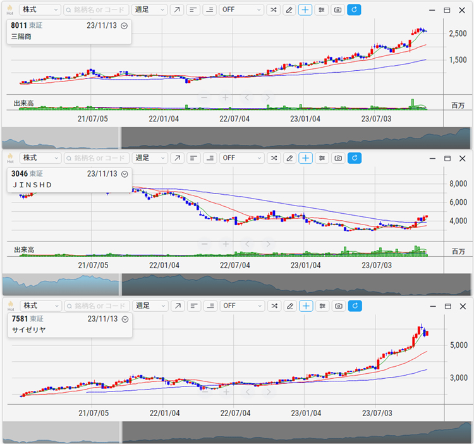Open the trend arrow tool in top chart
This screenshot has height=444, width=474.
(177, 10)
